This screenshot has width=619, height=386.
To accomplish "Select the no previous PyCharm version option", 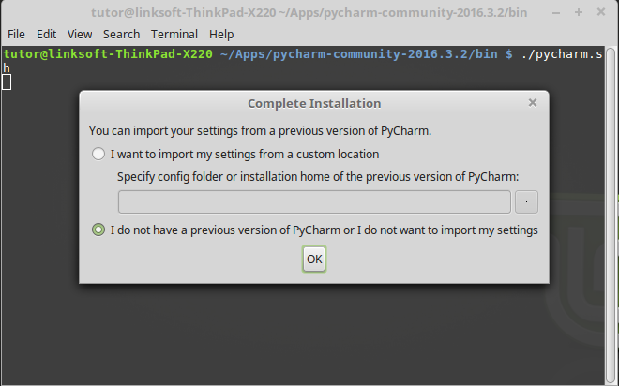I will 98,230.
